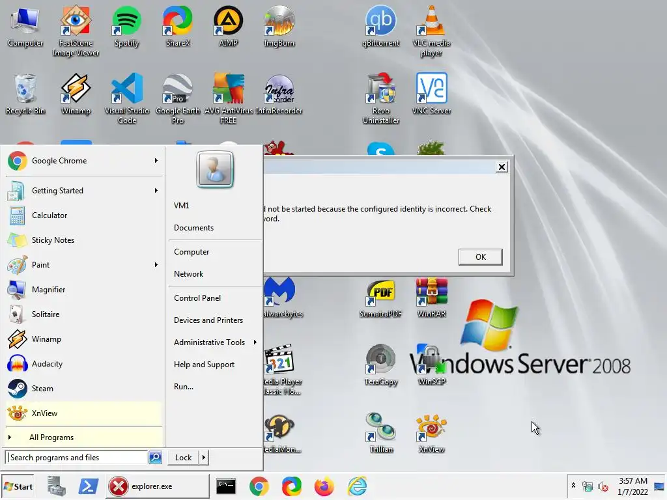
Task: Launch Magnifier from Start menu
Action: click(84, 290)
